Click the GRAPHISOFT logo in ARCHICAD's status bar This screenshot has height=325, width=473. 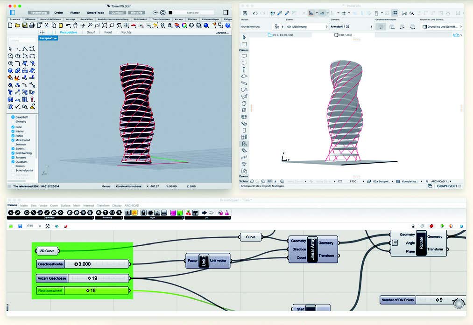[447, 185]
